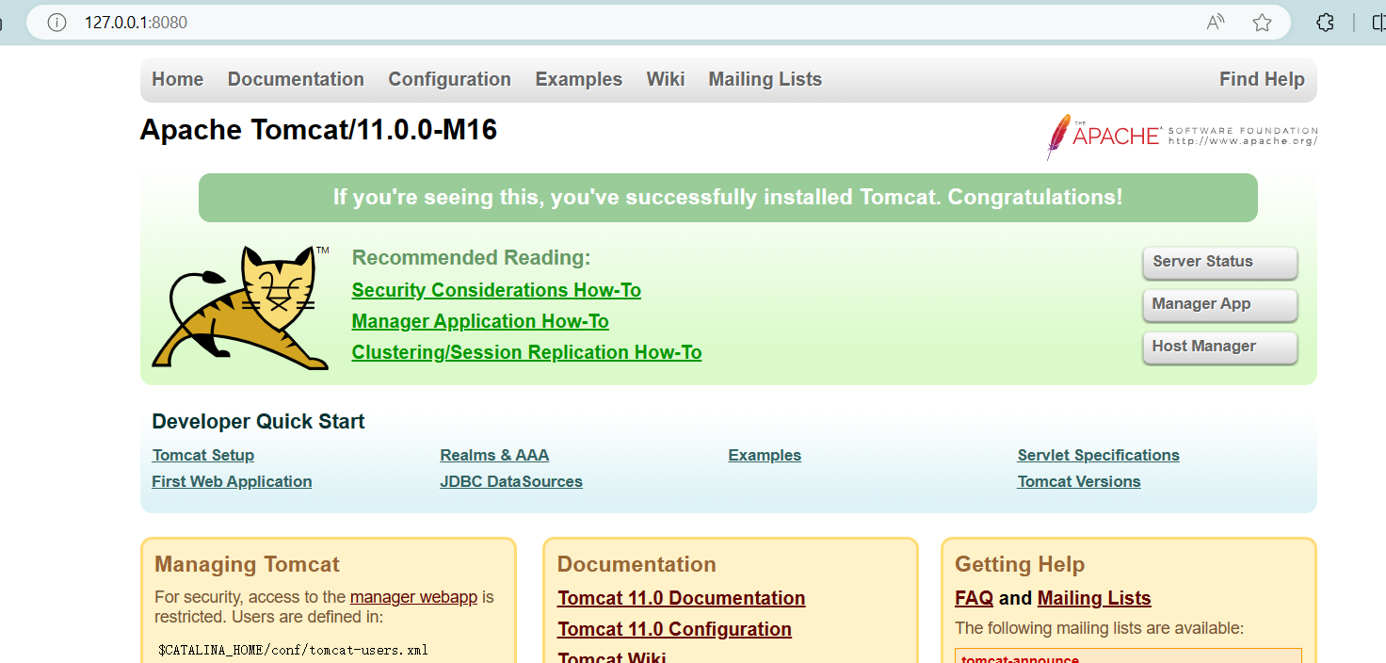Go to Configuration in the navigation bar
Viewport: 1386px width, 663px height.
(x=450, y=79)
